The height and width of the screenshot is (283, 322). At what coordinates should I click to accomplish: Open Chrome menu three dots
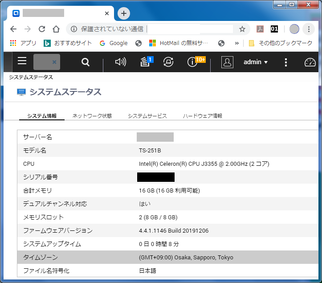pyautogui.click(x=309, y=29)
